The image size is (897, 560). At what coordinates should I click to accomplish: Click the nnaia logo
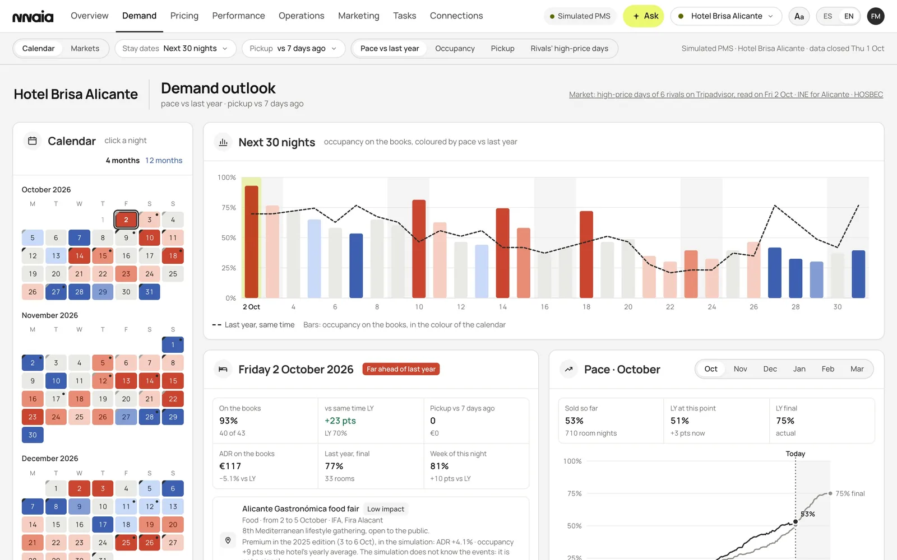tap(33, 16)
